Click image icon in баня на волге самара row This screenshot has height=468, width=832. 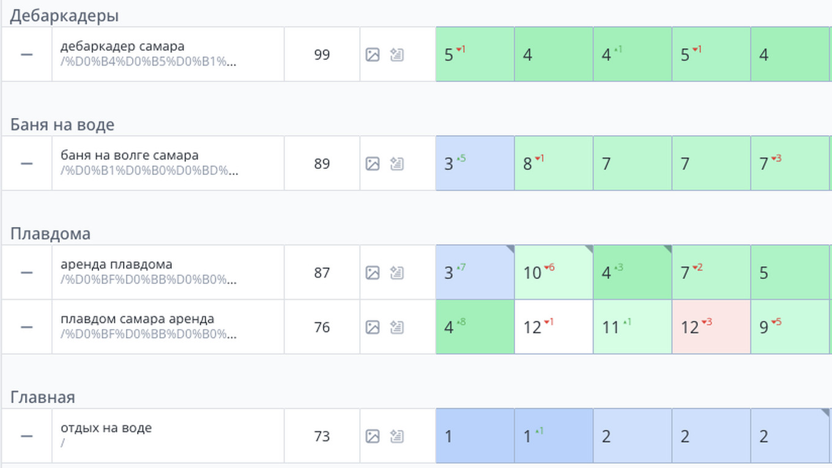(x=373, y=164)
